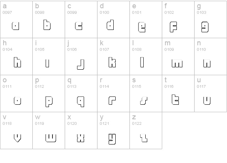
Task: Choose the u glyph cell 0117
Action: (x=211, y=93)
